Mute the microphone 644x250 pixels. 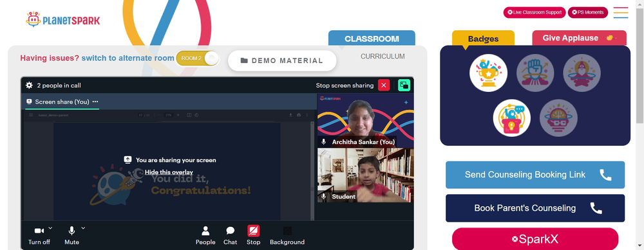point(72,236)
